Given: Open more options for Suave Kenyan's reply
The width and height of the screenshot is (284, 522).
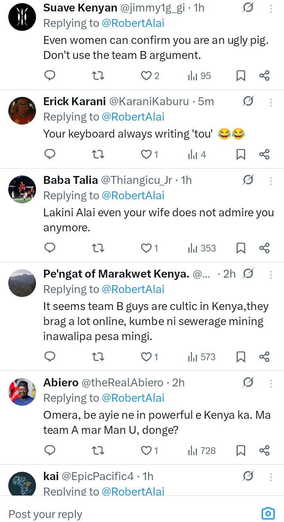Looking at the screenshot, I should coord(271,8).
